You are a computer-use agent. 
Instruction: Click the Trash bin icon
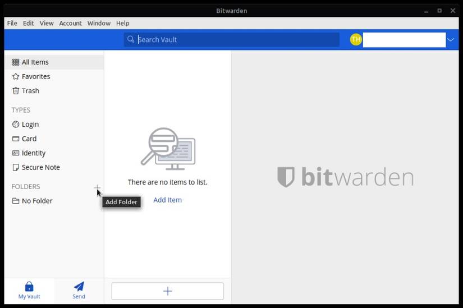pos(16,91)
